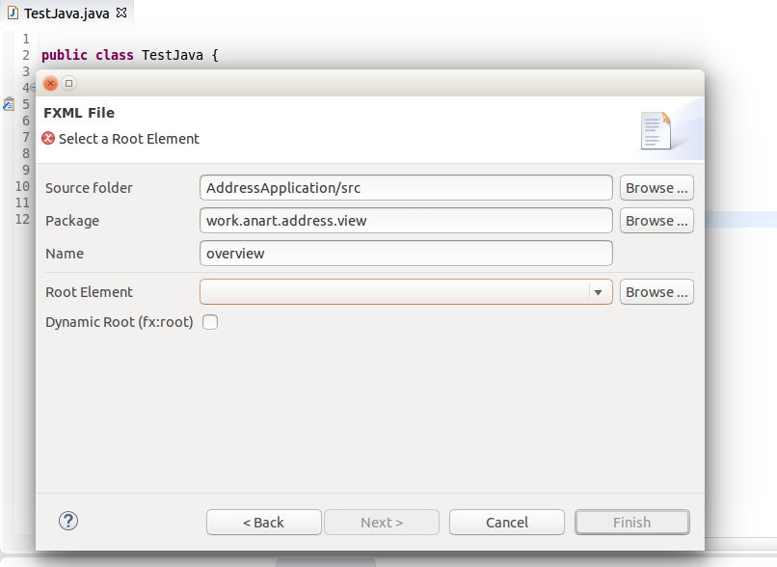Cancel the FXML File wizard
This screenshot has height=567, width=777.
coord(507,523)
